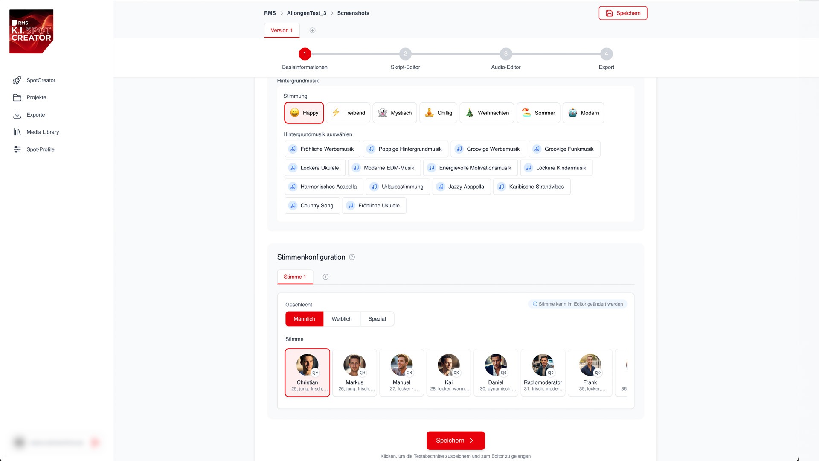This screenshot has height=461, width=819.
Task: Click the help icon beside Stimmenkonfiguration
Action: click(x=352, y=257)
